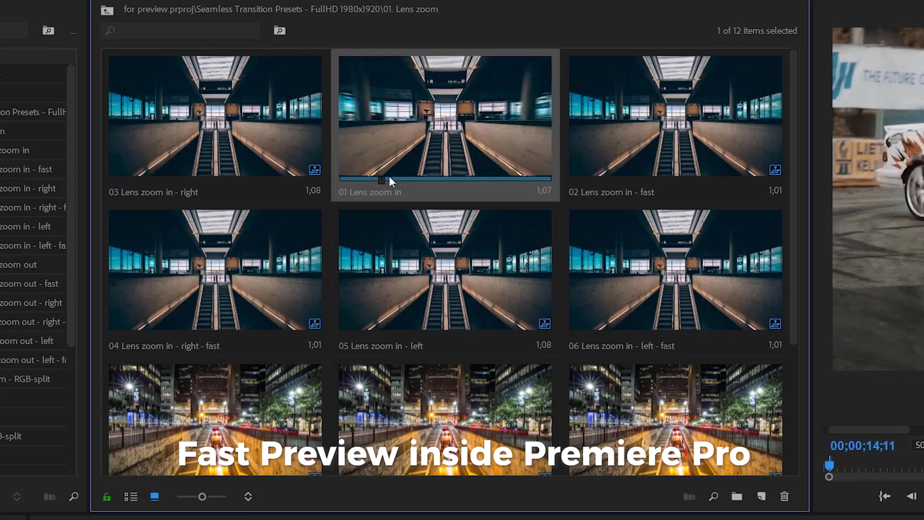Select thumbnail 01 Lens zoom in
Viewport: 924px width, 520px height.
445,116
